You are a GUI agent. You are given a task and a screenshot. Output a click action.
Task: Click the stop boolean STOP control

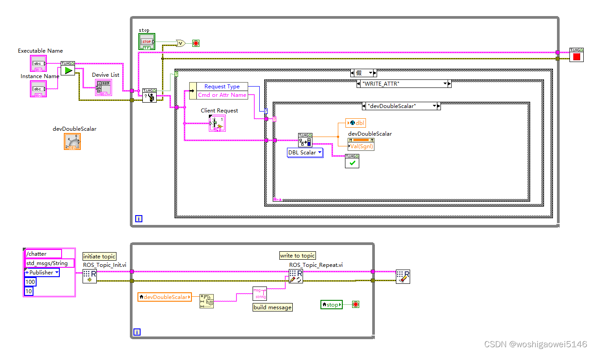pos(146,42)
